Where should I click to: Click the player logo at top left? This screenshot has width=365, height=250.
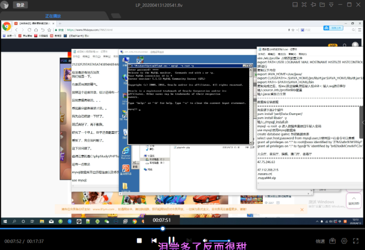(x=4, y=5)
